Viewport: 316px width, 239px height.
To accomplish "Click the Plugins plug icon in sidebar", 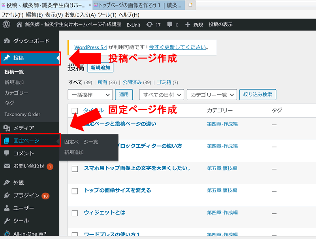I will (7, 195).
